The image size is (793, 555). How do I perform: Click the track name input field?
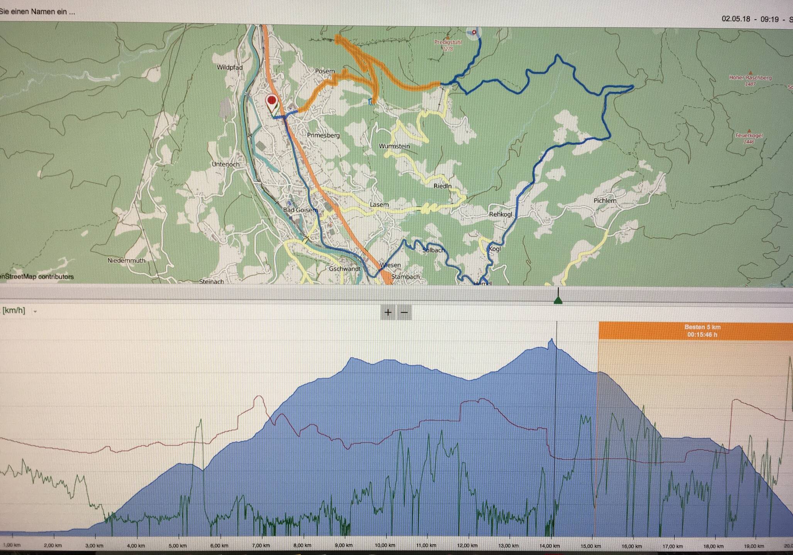pos(37,12)
